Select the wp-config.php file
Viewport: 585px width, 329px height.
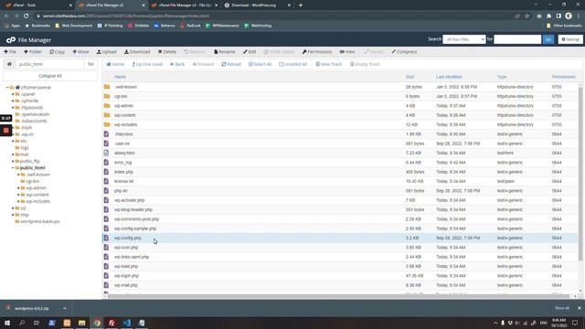coord(128,238)
